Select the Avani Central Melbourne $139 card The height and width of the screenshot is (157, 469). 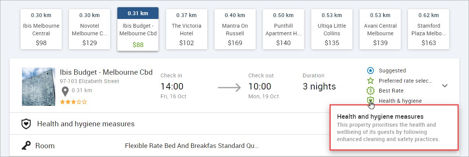(x=380, y=29)
